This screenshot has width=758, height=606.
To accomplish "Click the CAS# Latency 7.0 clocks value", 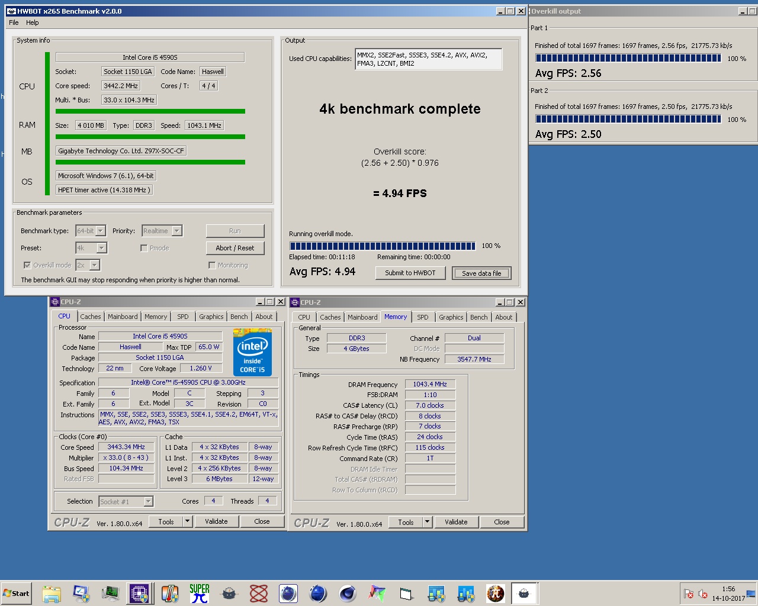I will pos(430,405).
